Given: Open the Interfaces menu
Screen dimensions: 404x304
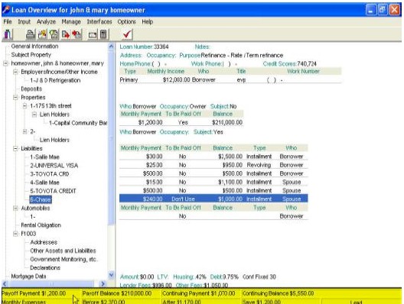Looking at the screenshot, I should click(99, 21).
